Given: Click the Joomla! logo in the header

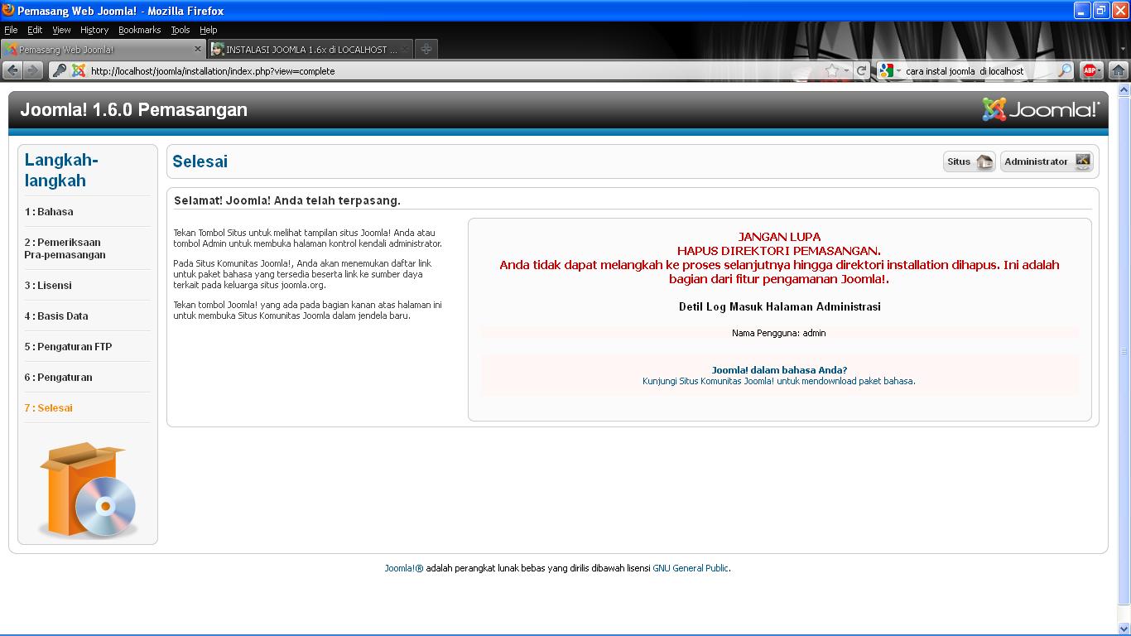Looking at the screenshot, I should (x=1041, y=109).
